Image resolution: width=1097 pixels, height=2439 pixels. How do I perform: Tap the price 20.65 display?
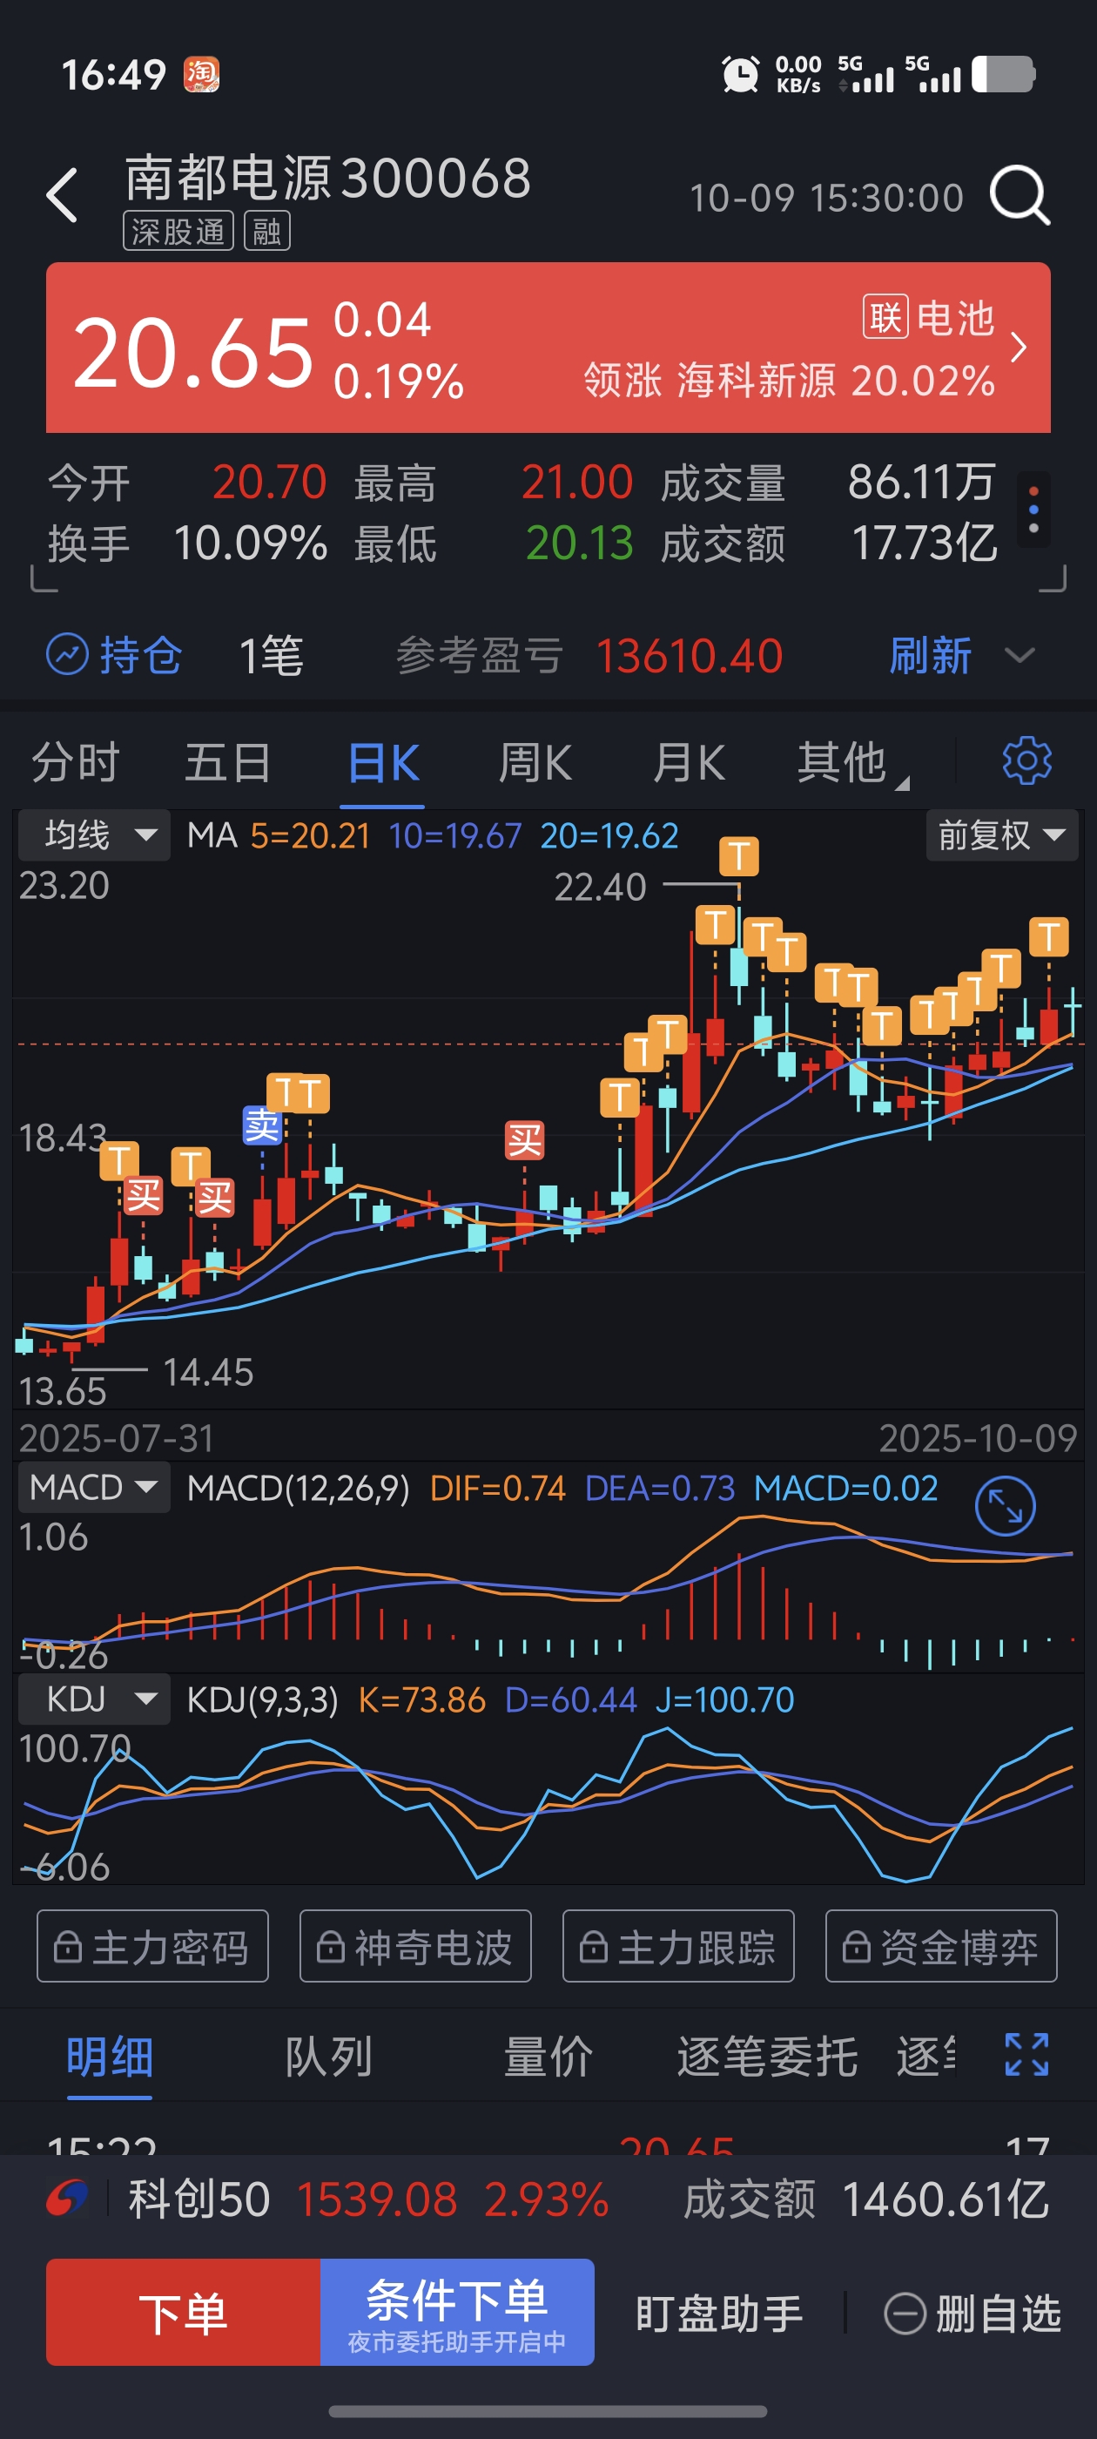[193, 352]
